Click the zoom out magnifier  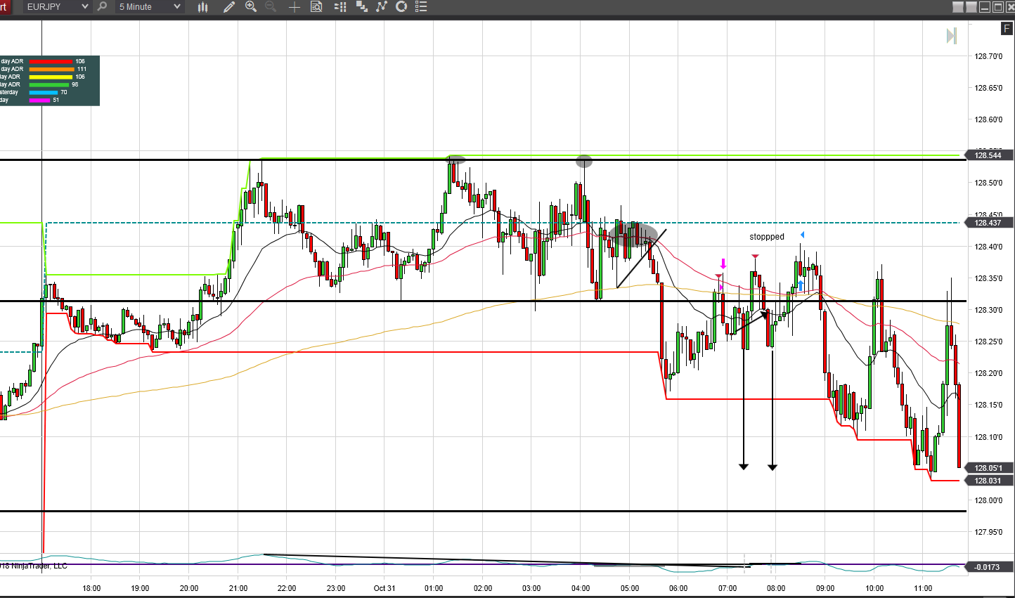[271, 6]
